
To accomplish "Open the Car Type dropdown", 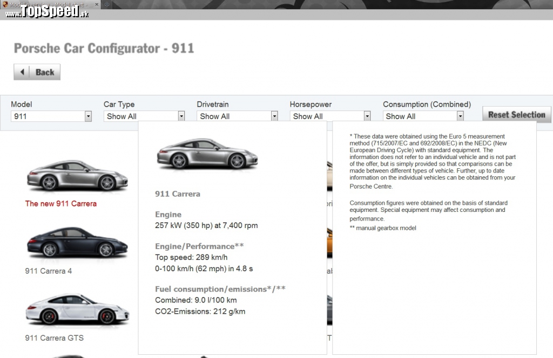I will coord(144,116).
